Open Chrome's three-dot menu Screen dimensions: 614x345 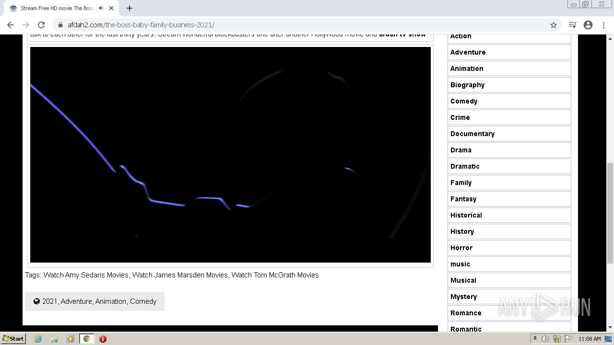click(x=603, y=25)
